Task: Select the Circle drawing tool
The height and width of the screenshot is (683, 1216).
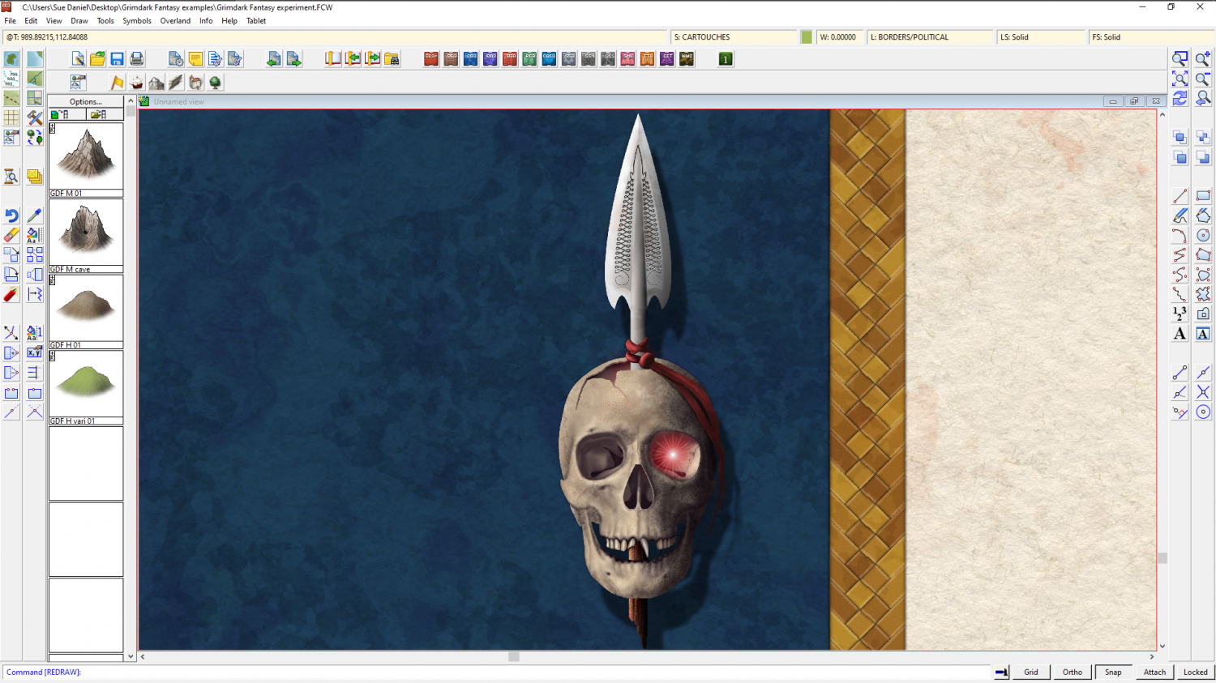Action: [x=1203, y=236]
